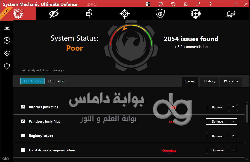Click the '2054 issues found' heading
The image size is (250, 162).
click(191, 39)
